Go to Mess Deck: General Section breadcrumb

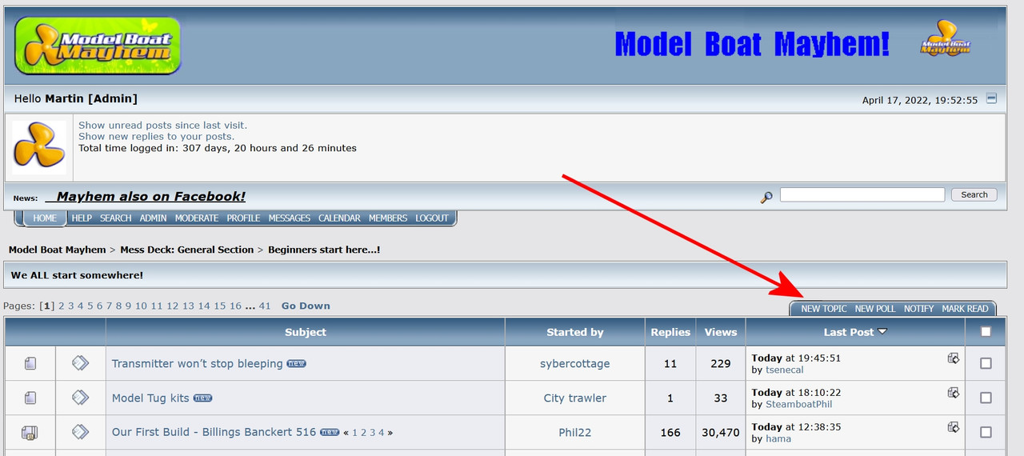(x=187, y=250)
